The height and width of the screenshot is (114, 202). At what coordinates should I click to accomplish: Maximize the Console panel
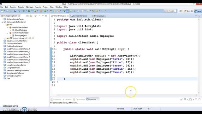coord(199,99)
